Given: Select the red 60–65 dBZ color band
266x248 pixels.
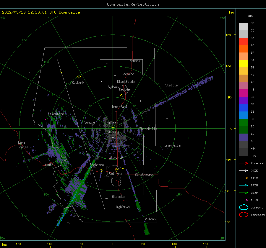Looking at the screenshot, I should 244,42.
